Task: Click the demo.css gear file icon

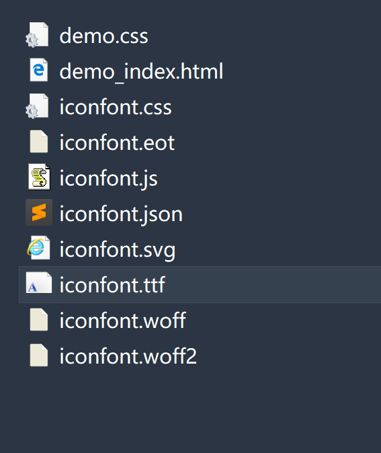Action: click(38, 35)
